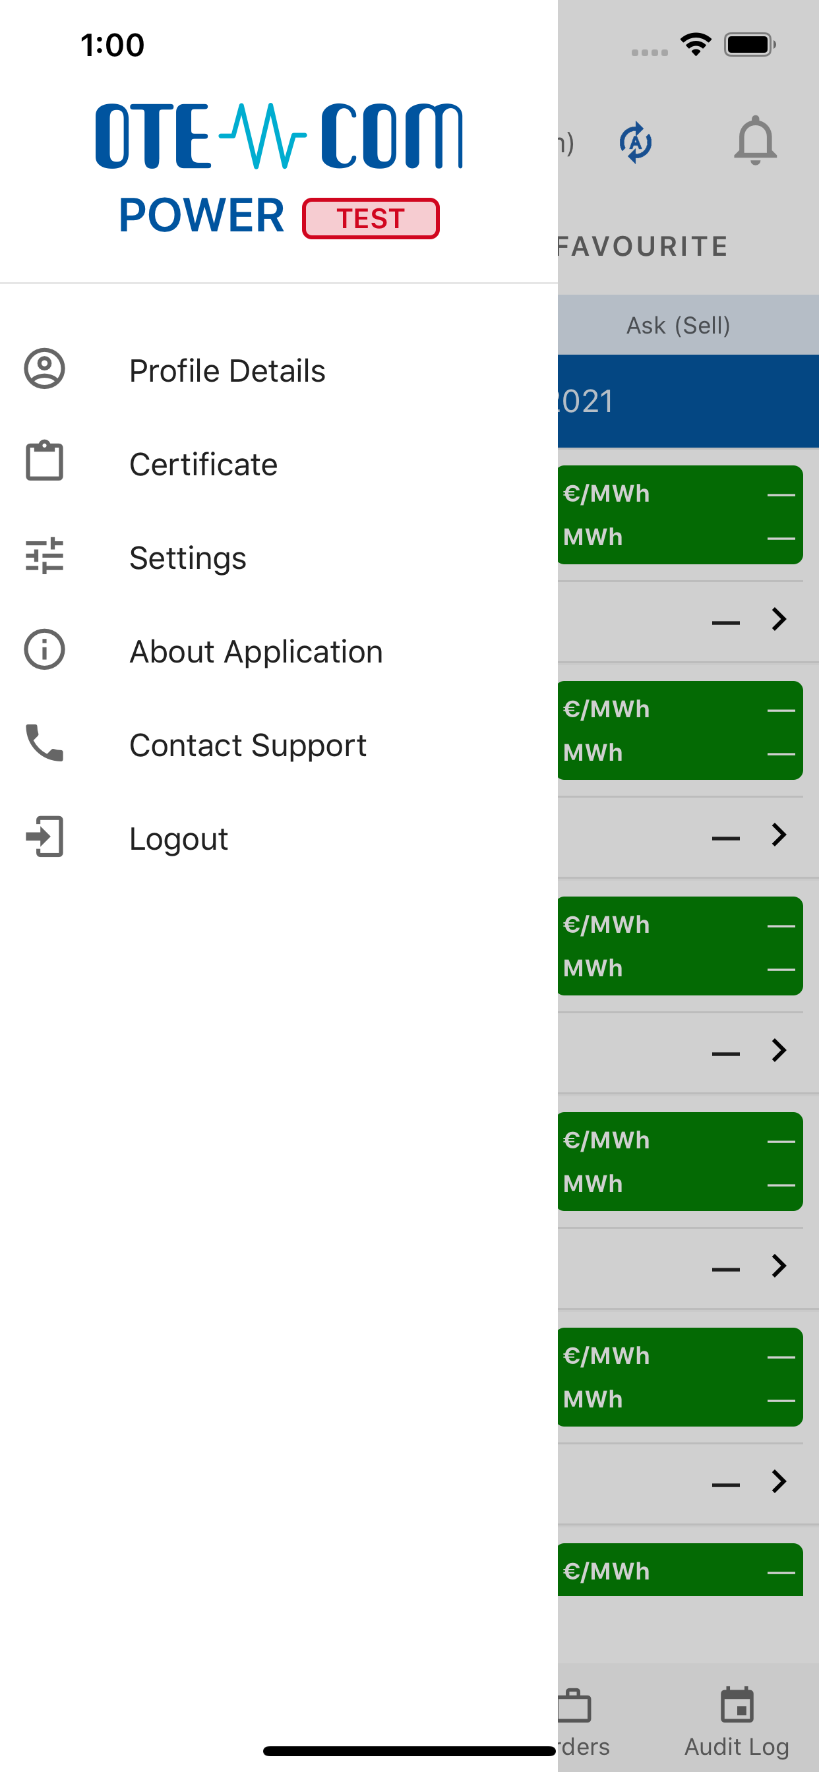
Task: Expand the fourth product row chevron
Action: click(x=778, y=1266)
